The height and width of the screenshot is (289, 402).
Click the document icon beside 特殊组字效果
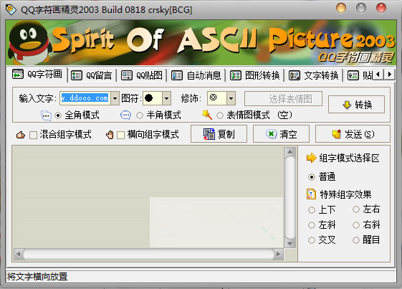(311, 194)
